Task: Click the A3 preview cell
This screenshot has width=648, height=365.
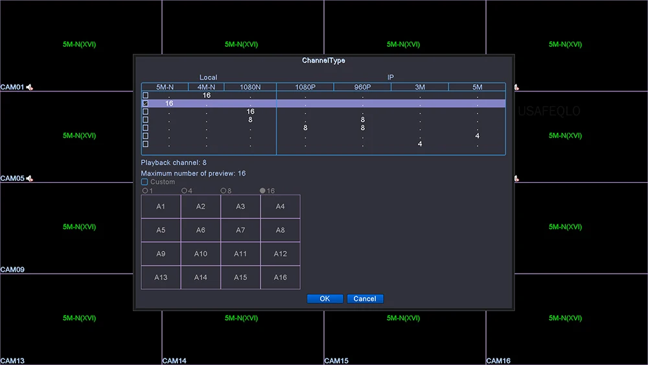Action: click(240, 206)
